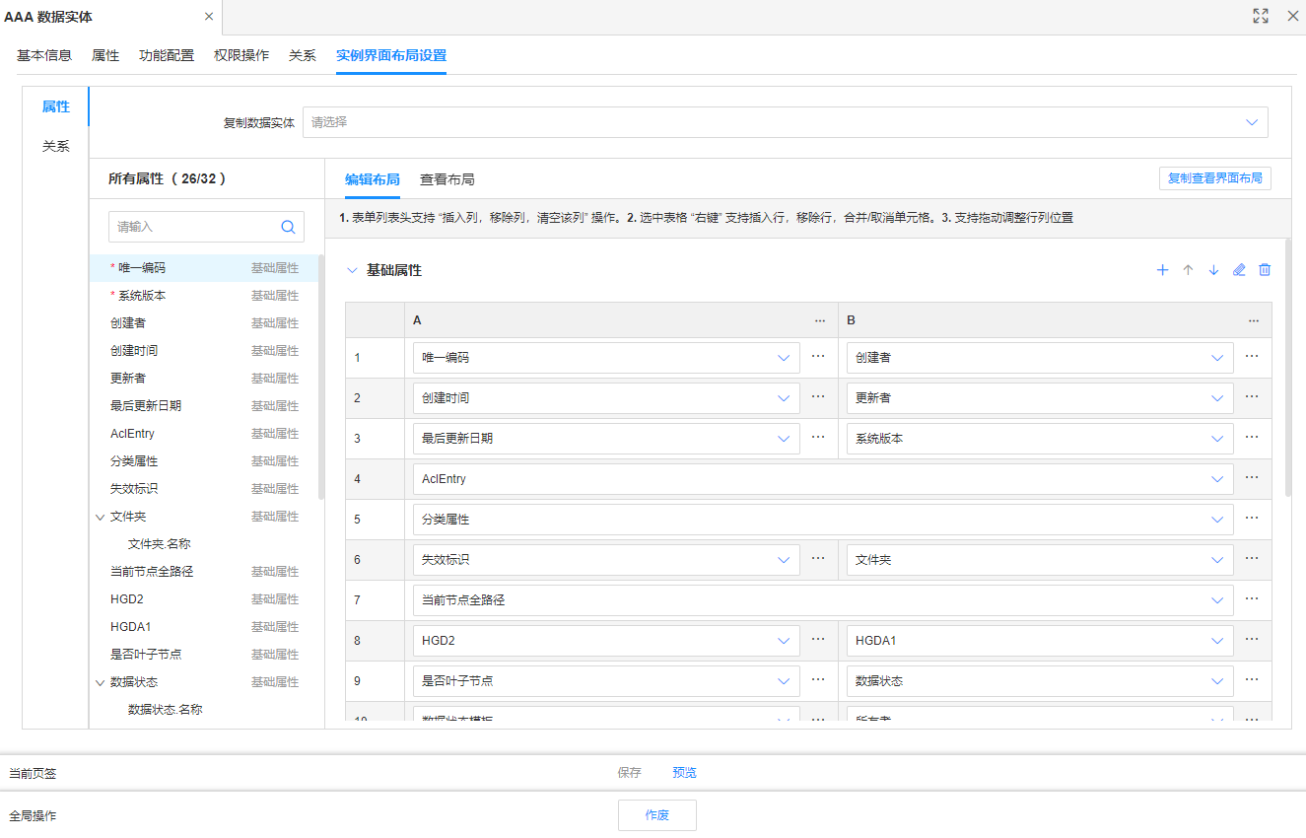Move 基础属性 section up

1188,270
